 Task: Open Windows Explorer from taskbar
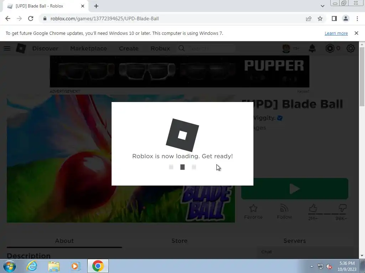(54, 266)
